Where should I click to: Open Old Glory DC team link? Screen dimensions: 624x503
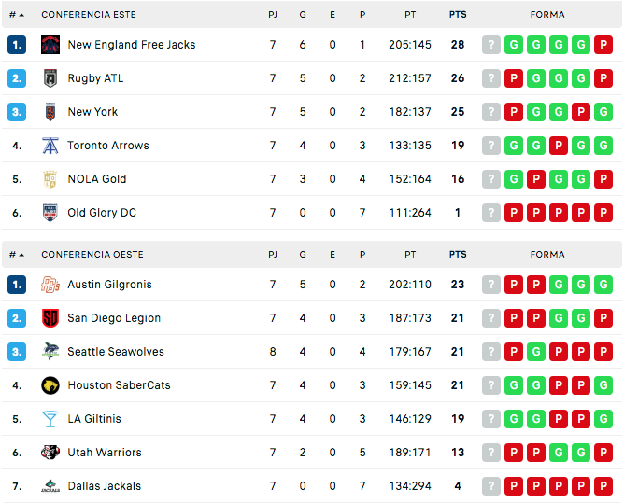click(102, 213)
